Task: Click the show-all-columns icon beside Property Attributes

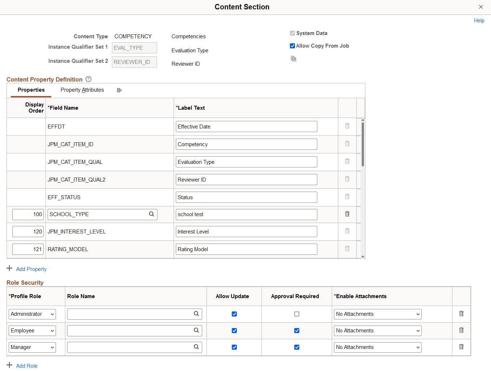Action: 119,90
